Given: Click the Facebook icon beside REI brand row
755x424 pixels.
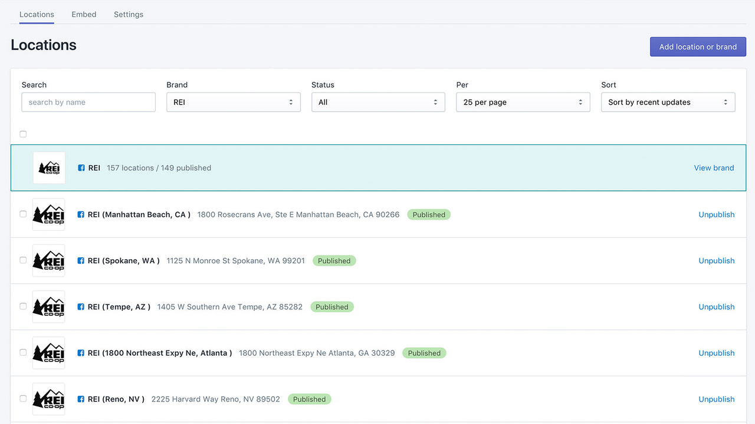Looking at the screenshot, I should [x=80, y=167].
